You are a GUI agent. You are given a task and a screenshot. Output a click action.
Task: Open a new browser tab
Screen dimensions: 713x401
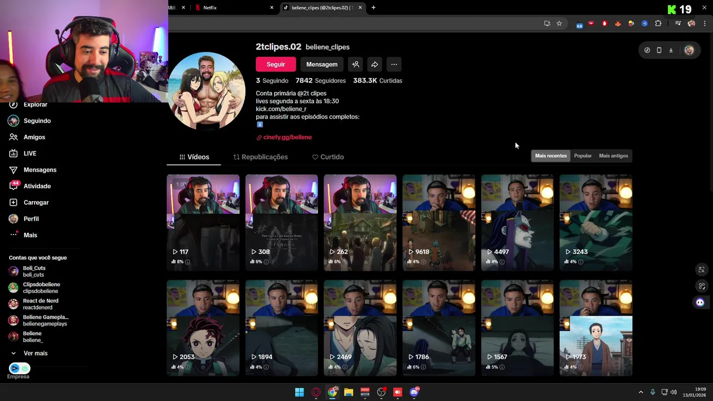[373, 8]
